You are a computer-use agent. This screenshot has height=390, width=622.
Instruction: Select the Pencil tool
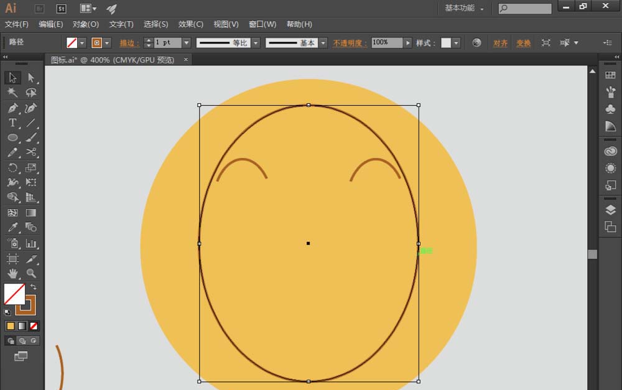tap(12, 152)
